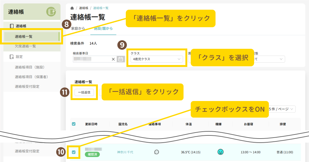
Task: Click the 一括返信 button
Action: tap(84, 92)
